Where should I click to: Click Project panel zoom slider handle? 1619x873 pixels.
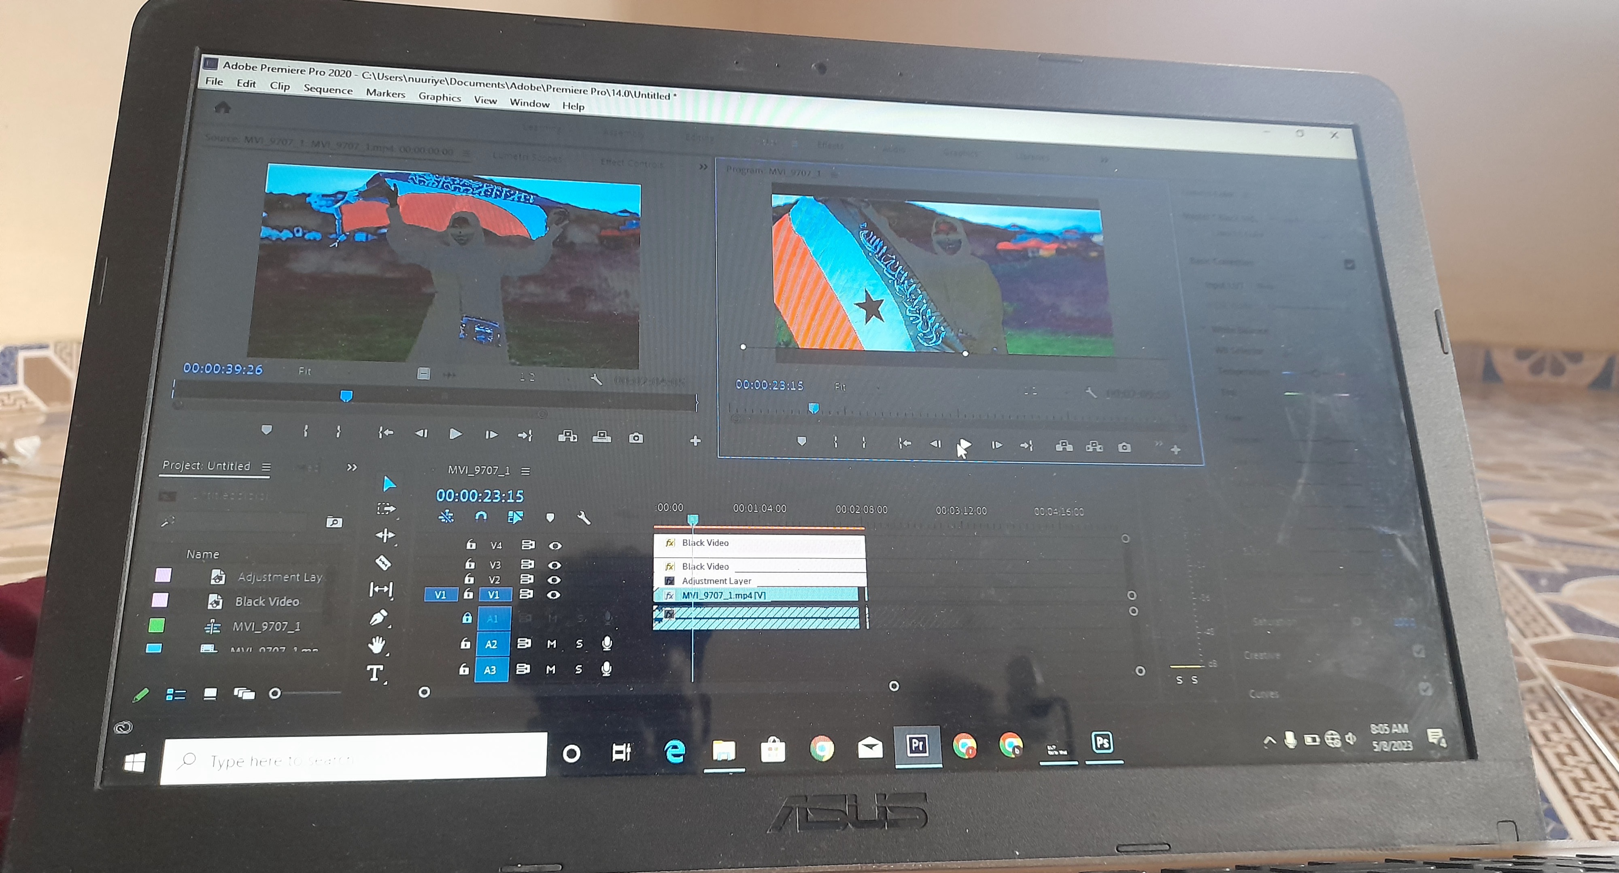(275, 694)
